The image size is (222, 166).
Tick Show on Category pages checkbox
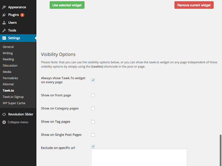coord(93,108)
